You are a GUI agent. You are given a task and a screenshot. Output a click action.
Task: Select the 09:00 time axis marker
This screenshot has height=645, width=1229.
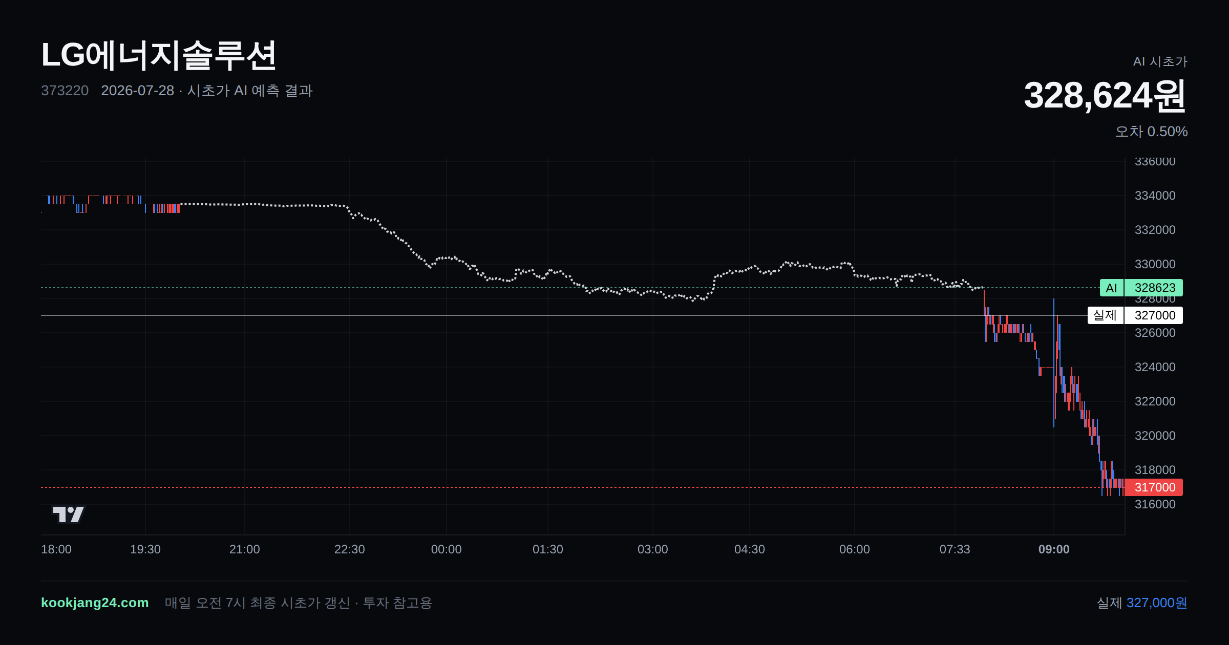(x=1054, y=549)
